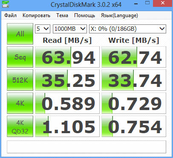Select the 4K QD32 read result 1.105
Screen dimensions: 173x158
click(x=67, y=126)
